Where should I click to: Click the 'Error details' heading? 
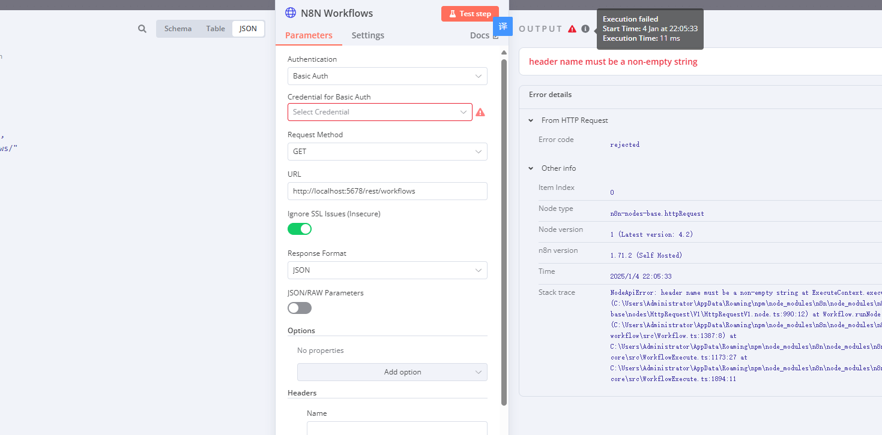[x=550, y=95]
